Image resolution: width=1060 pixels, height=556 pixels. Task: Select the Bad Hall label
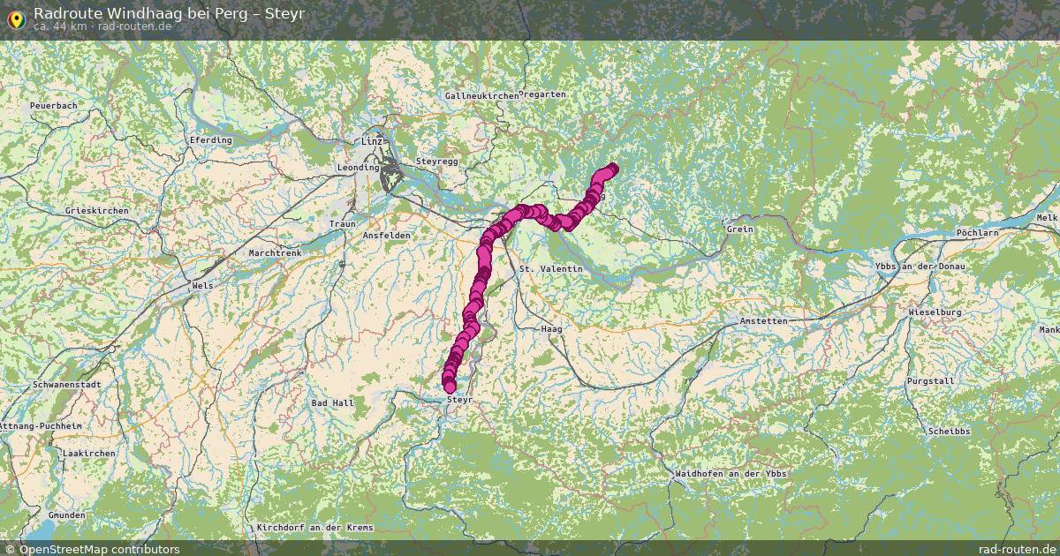click(x=332, y=402)
